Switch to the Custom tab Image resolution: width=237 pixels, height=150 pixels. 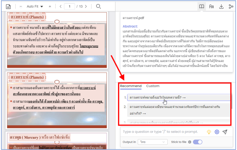[153, 86]
